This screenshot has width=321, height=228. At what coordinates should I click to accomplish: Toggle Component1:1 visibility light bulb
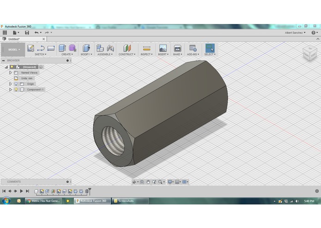click(x=16, y=90)
